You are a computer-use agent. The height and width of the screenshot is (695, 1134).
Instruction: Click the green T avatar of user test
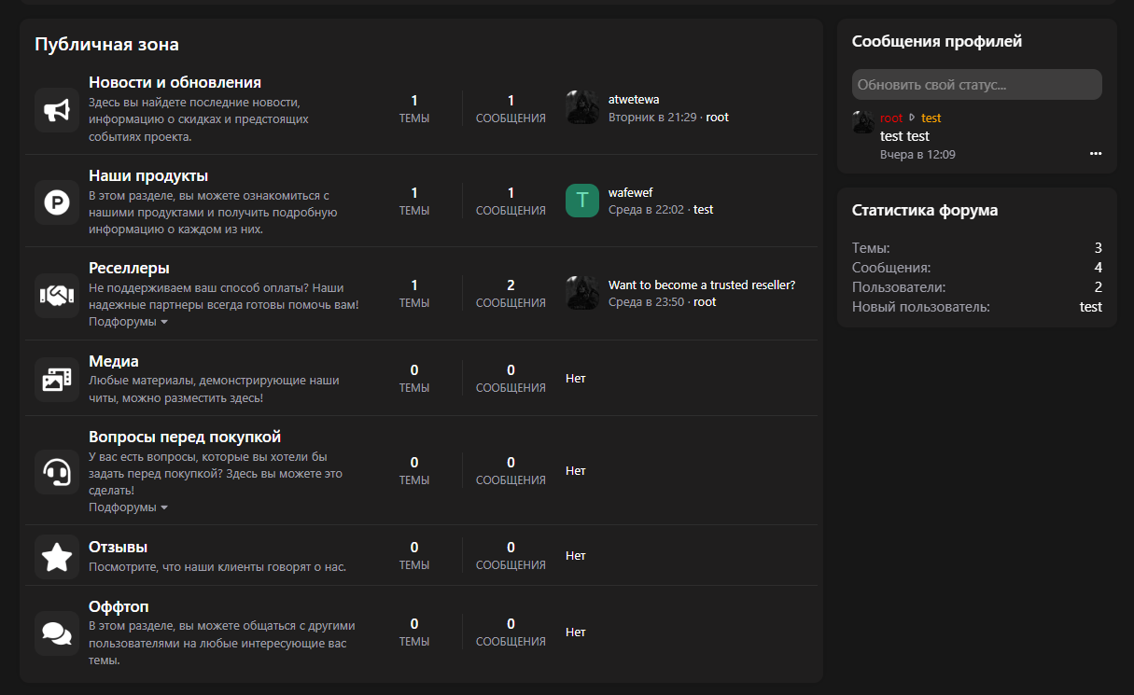581,201
